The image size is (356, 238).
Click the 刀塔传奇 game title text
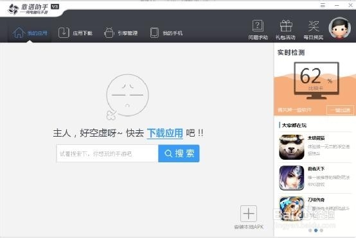click(316, 200)
